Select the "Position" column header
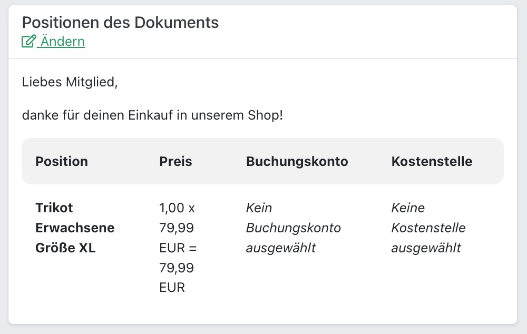The height and width of the screenshot is (334, 527). click(61, 161)
